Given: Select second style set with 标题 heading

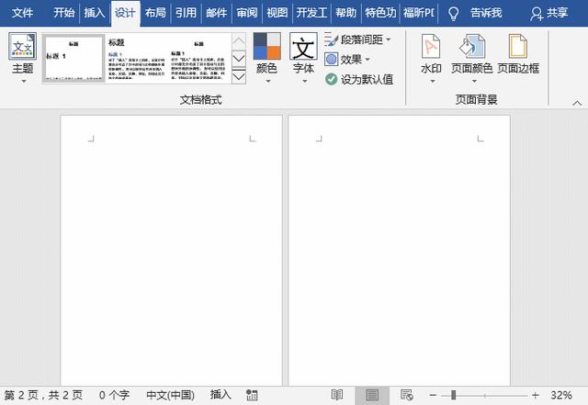Looking at the screenshot, I should click(137, 58).
